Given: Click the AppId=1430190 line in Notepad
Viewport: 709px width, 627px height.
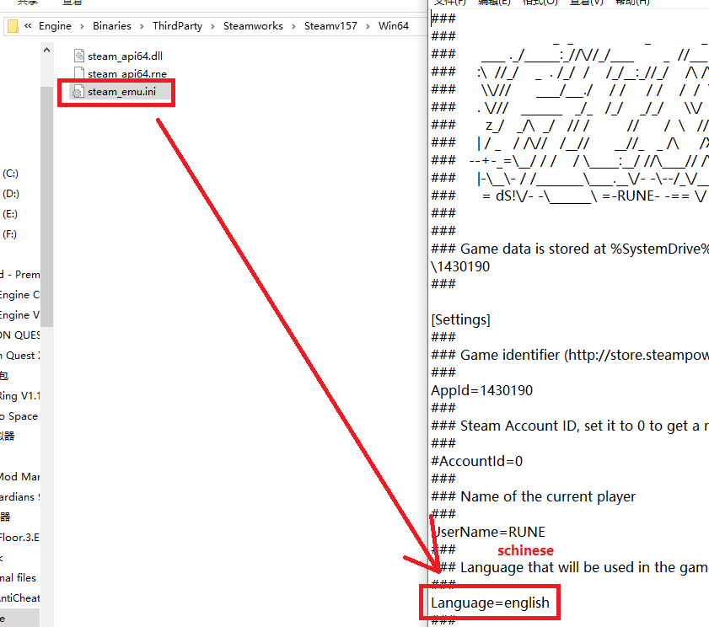Looking at the screenshot, I should (x=481, y=390).
